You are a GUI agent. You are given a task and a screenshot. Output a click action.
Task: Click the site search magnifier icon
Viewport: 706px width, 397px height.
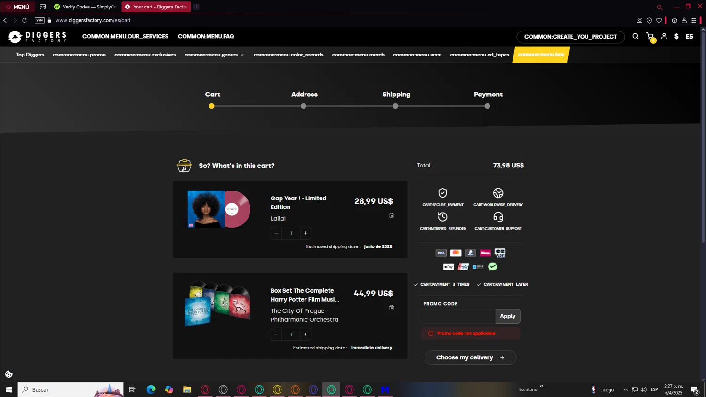pos(635,36)
